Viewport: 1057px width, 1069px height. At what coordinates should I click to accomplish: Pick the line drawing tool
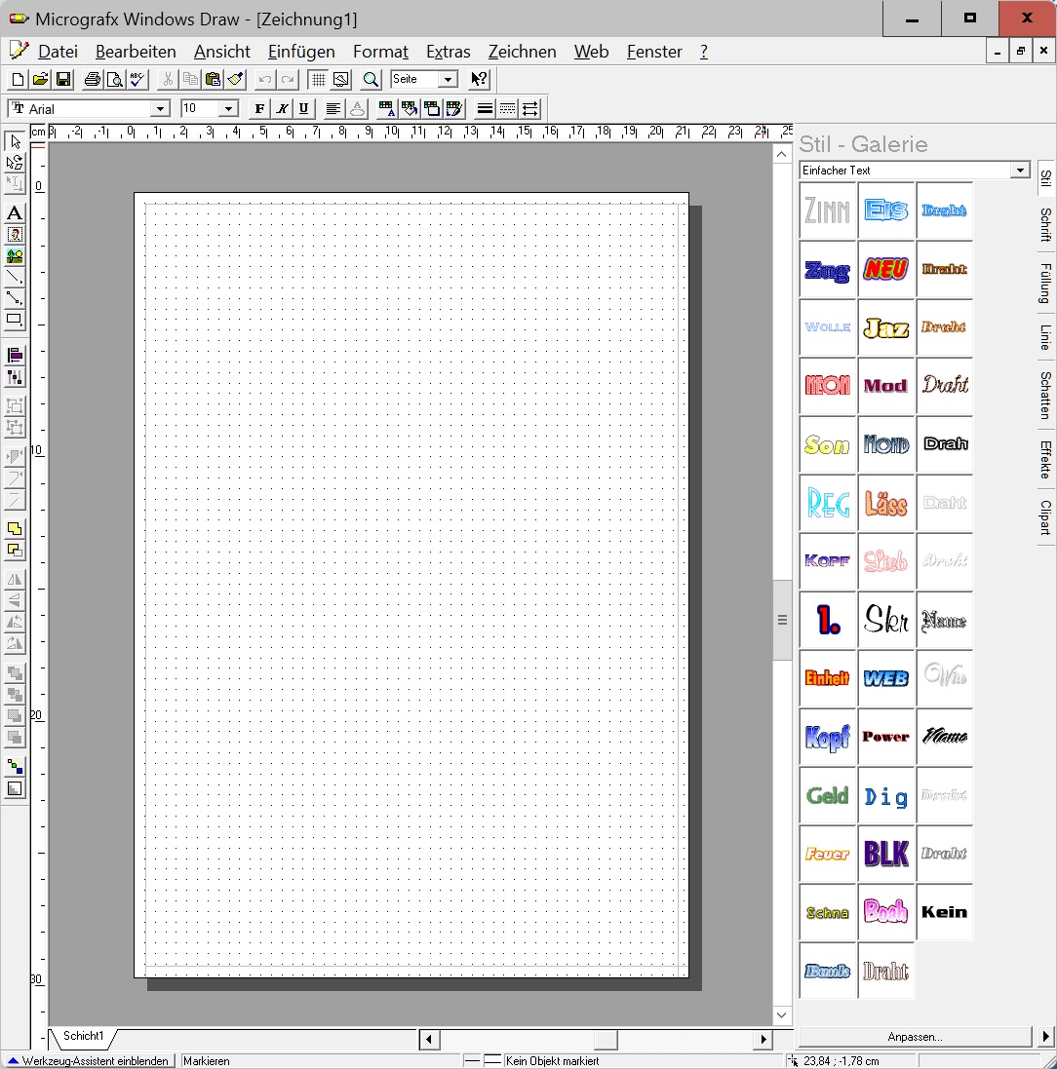click(14, 277)
